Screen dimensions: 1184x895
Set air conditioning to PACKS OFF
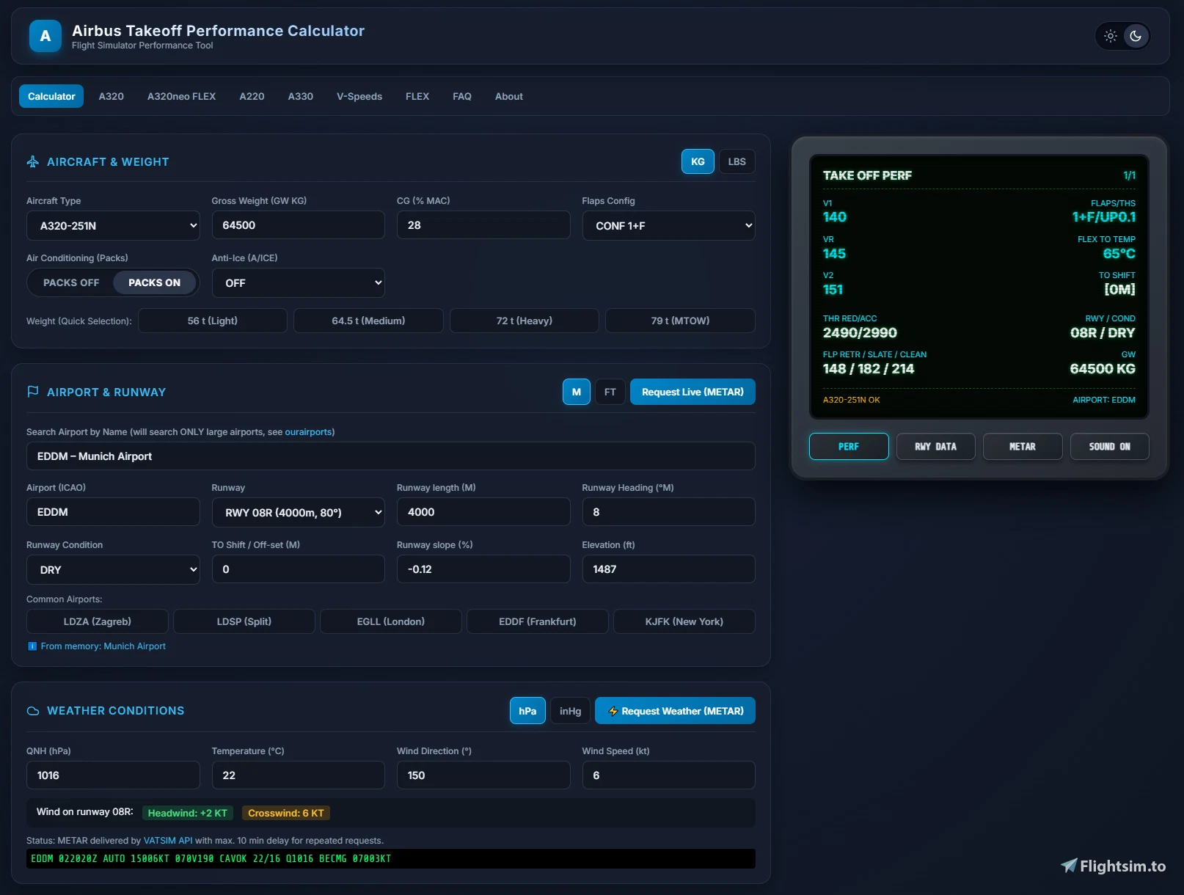[x=71, y=282]
